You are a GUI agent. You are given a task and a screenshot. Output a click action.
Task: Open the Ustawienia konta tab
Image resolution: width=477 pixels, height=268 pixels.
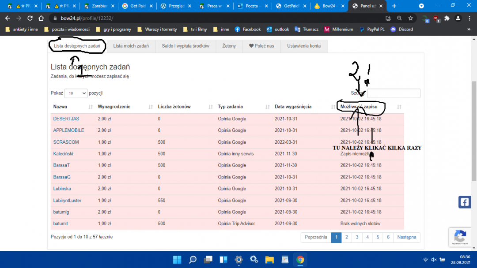point(304,46)
